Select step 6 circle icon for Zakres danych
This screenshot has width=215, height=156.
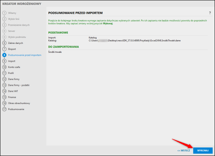click(x=4, y=43)
